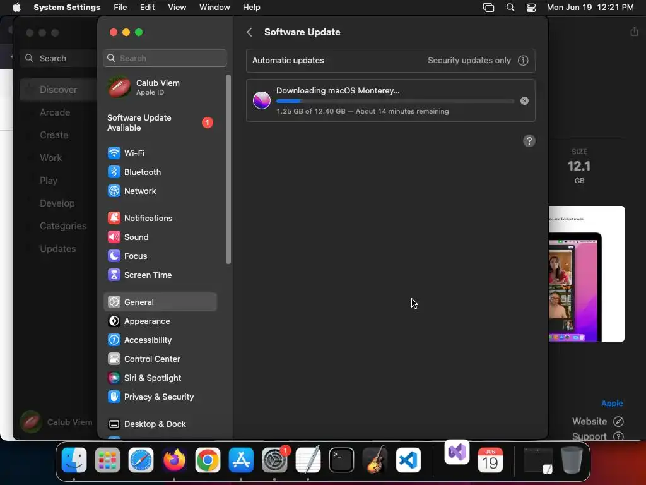Click System Settings icon in the Dock
Image resolution: width=646 pixels, height=485 pixels.
pos(275,460)
